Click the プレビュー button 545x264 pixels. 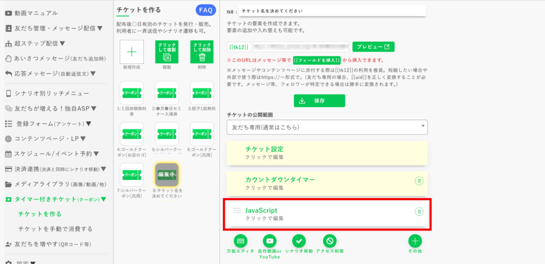373,47
